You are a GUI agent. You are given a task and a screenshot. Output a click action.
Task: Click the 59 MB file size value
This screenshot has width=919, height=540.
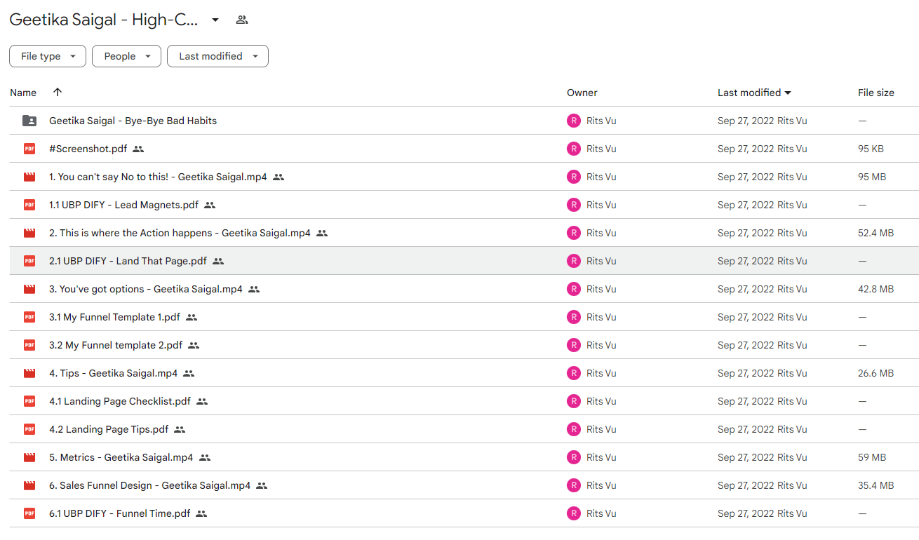872,457
